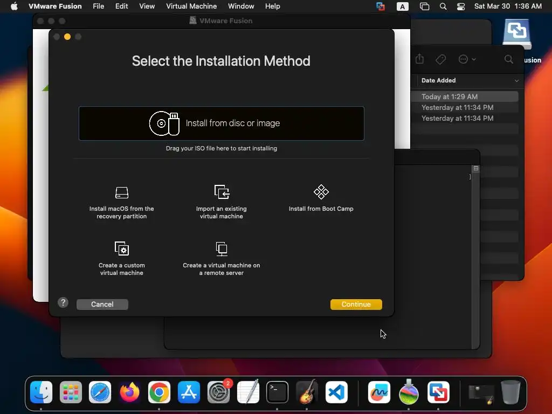Image resolution: width=552 pixels, height=414 pixels.
Task: Click the Date Added column header
Action: 439,80
